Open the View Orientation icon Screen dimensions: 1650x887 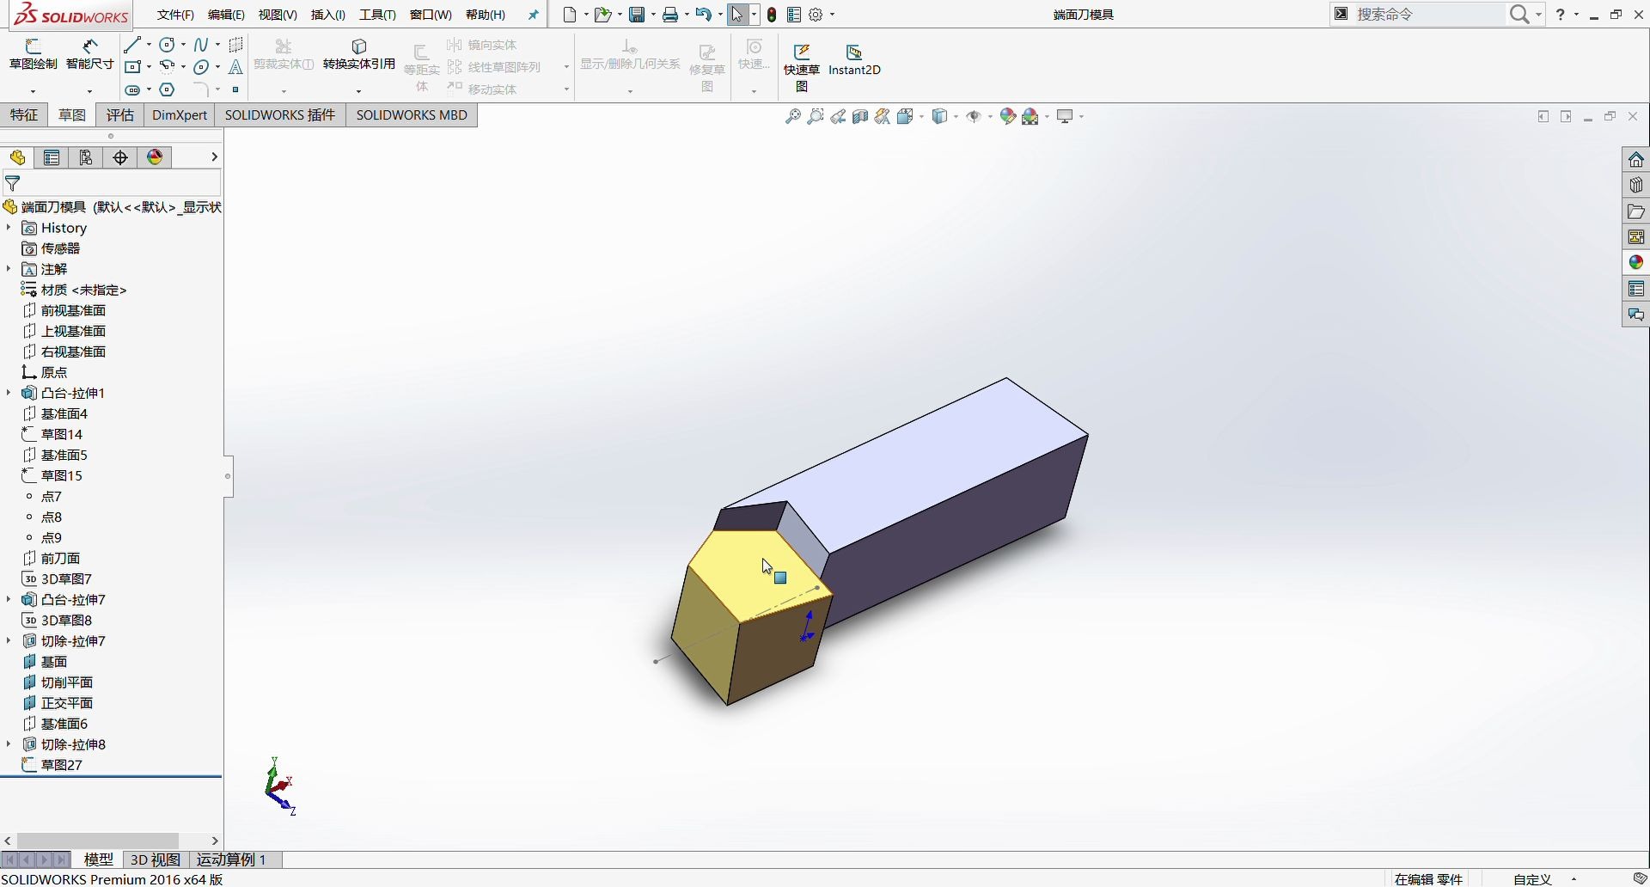[906, 116]
